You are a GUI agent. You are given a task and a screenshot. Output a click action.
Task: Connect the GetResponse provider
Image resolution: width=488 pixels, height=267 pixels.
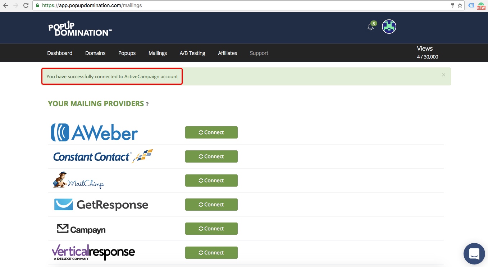(x=211, y=205)
